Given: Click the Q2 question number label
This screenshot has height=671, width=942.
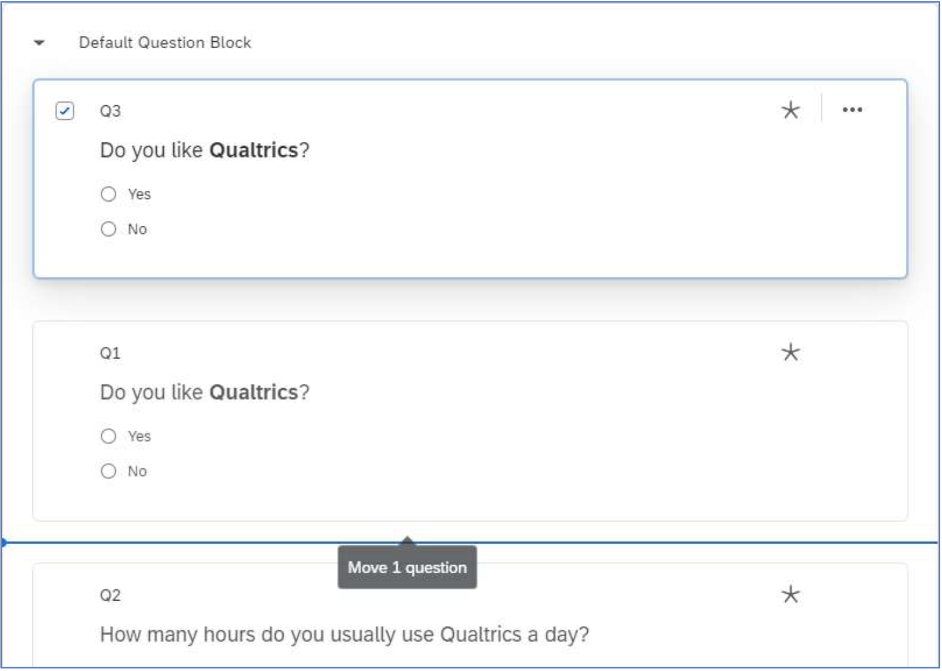Looking at the screenshot, I should tap(110, 596).
